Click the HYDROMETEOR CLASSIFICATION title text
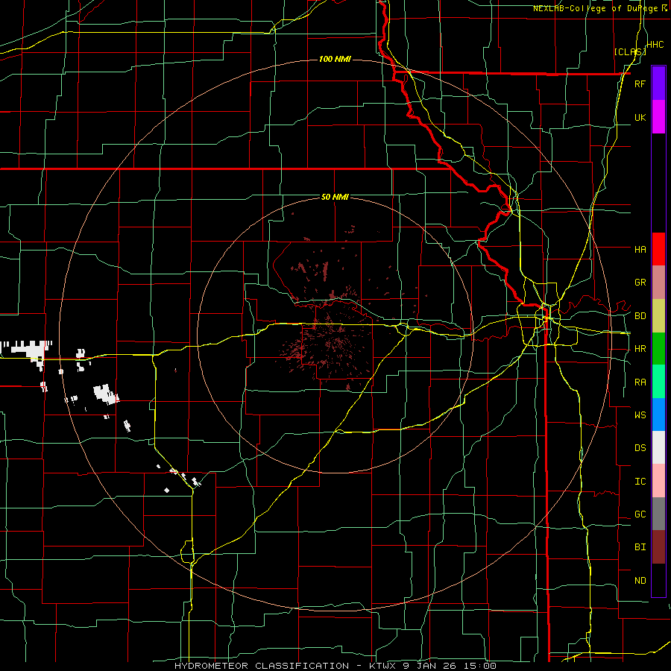This screenshot has height=671, width=671. (x=262, y=666)
